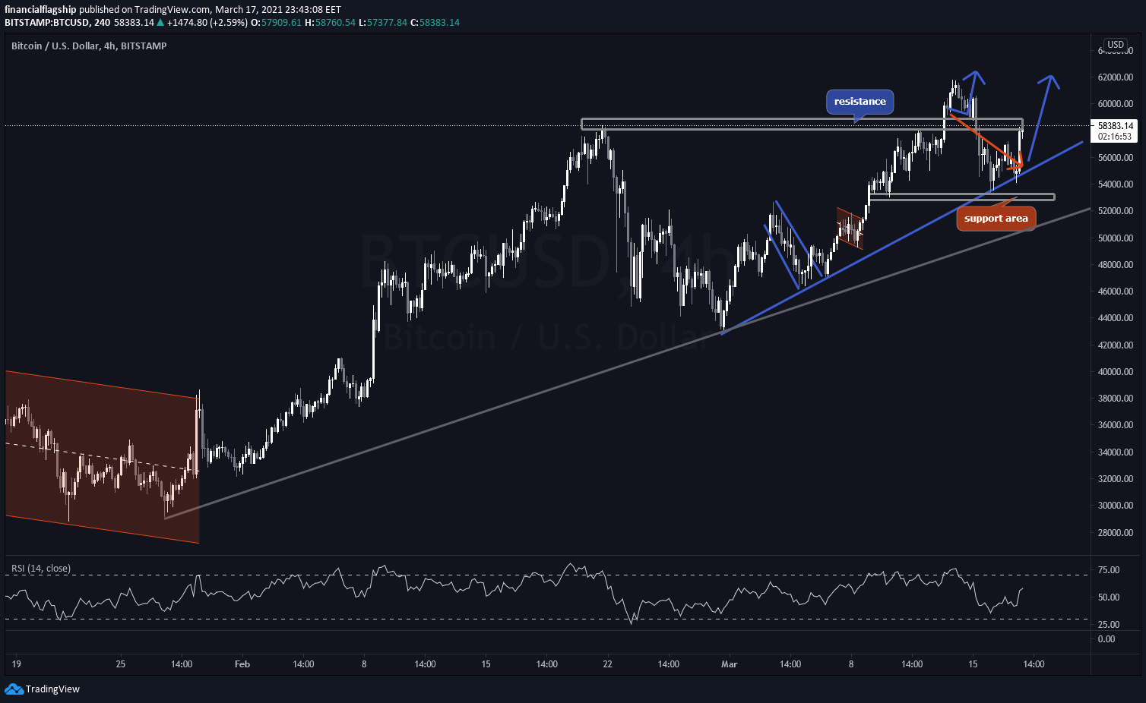Click the 40000.00 price axis label

click(x=1116, y=372)
